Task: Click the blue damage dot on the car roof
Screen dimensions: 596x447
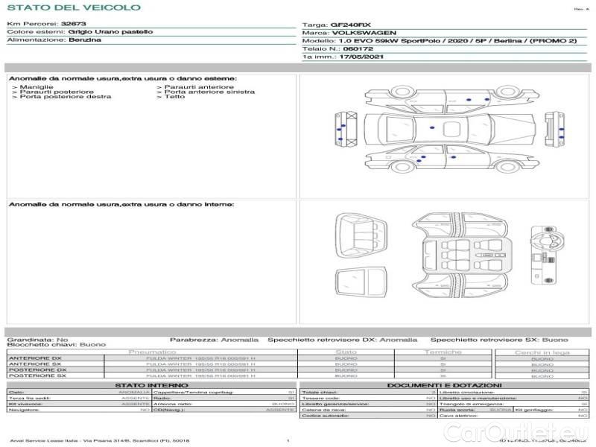Action: [433, 129]
